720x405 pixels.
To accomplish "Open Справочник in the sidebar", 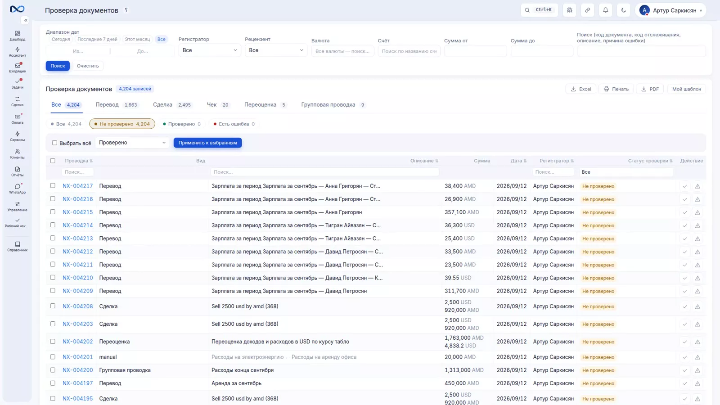I will [x=17, y=247].
